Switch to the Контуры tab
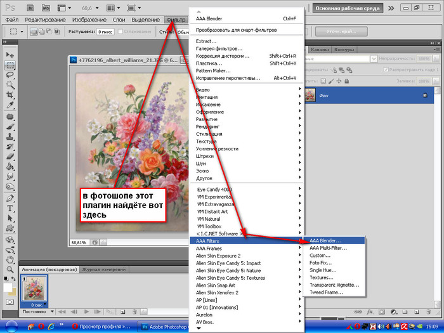 point(344,49)
